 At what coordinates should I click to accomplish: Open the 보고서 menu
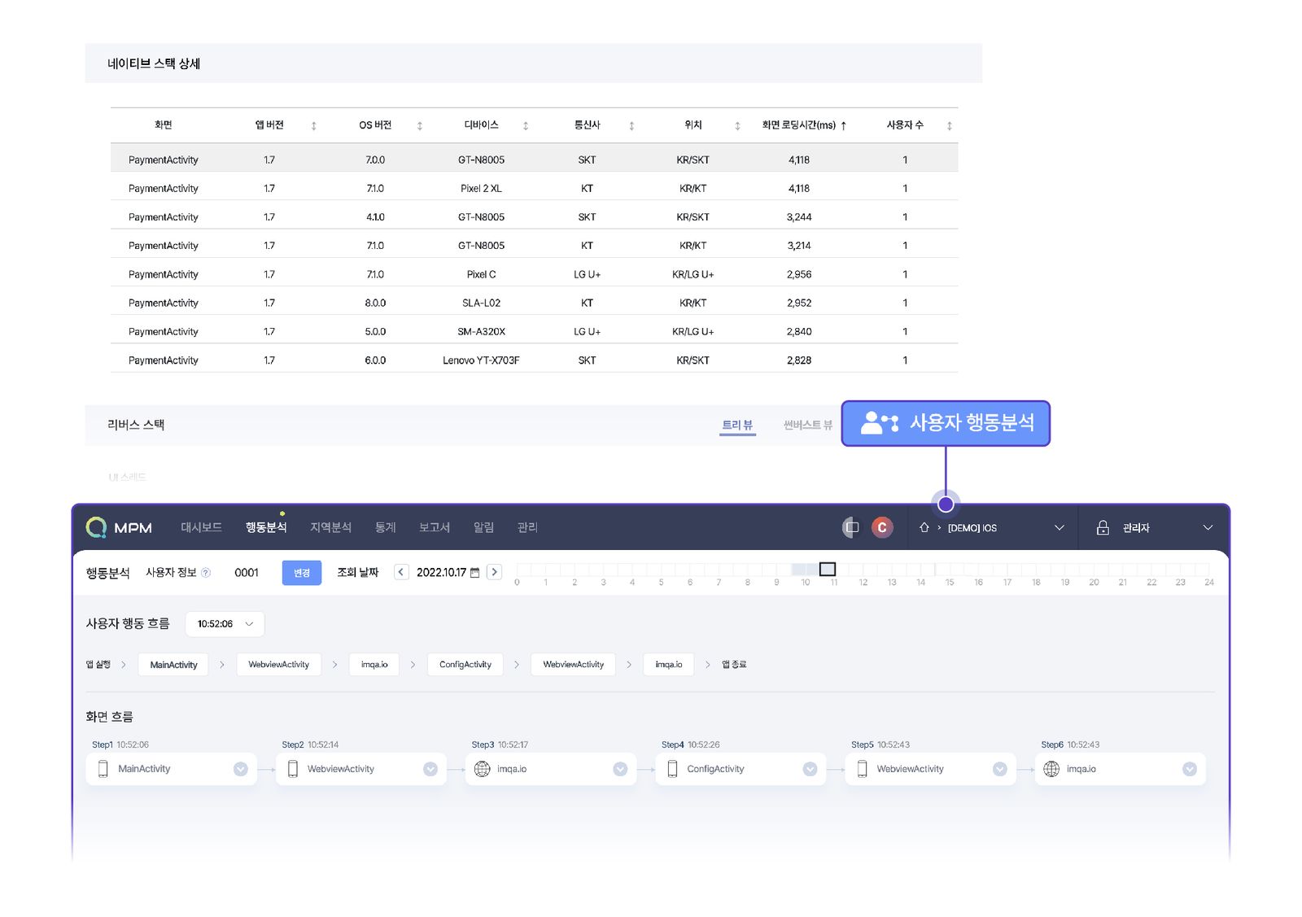pyautogui.click(x=435, y=527)
